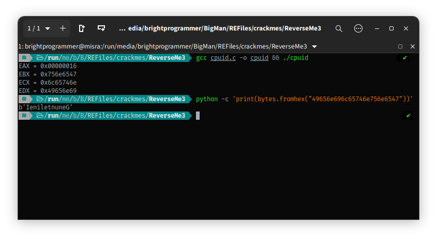This screenshot has height=239, width=437.
Task: Add terminal to the right
Action: (x=82, y=28)
